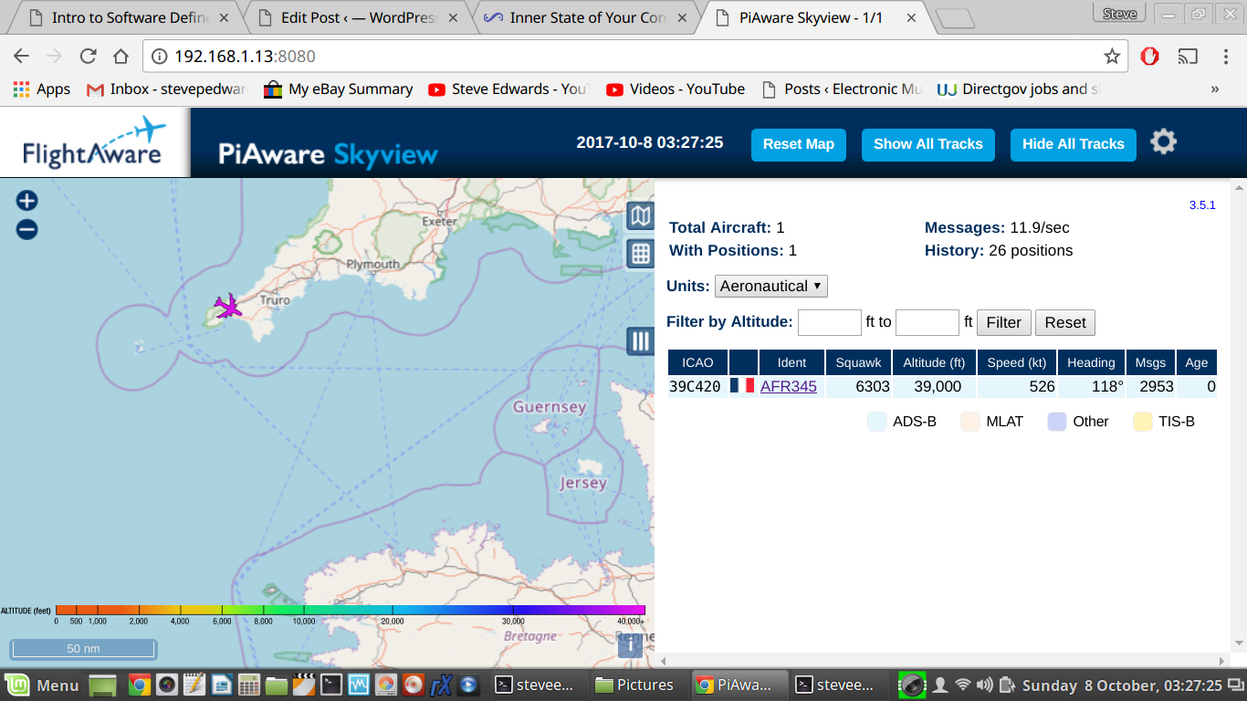Open the AFR345 flight link
The height and width of the screenshot is (701, 1247).
788,386
